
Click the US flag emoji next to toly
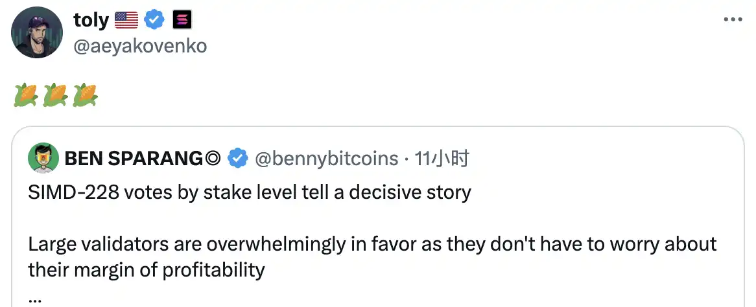(x=126, y=20)
